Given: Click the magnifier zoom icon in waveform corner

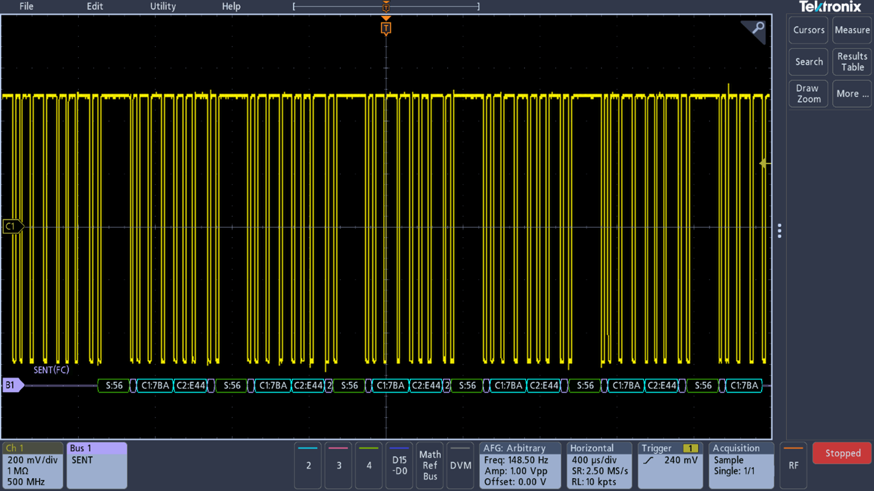Looking at the screenshot, I should (757, 29).
